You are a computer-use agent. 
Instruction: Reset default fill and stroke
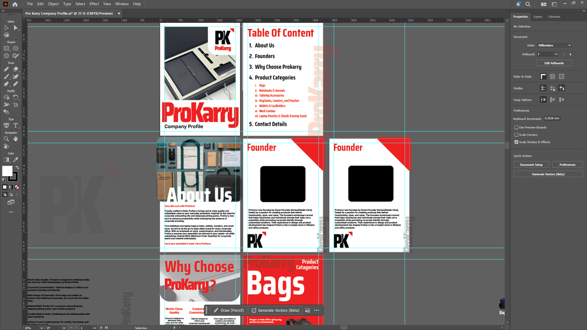pos(4,180)
